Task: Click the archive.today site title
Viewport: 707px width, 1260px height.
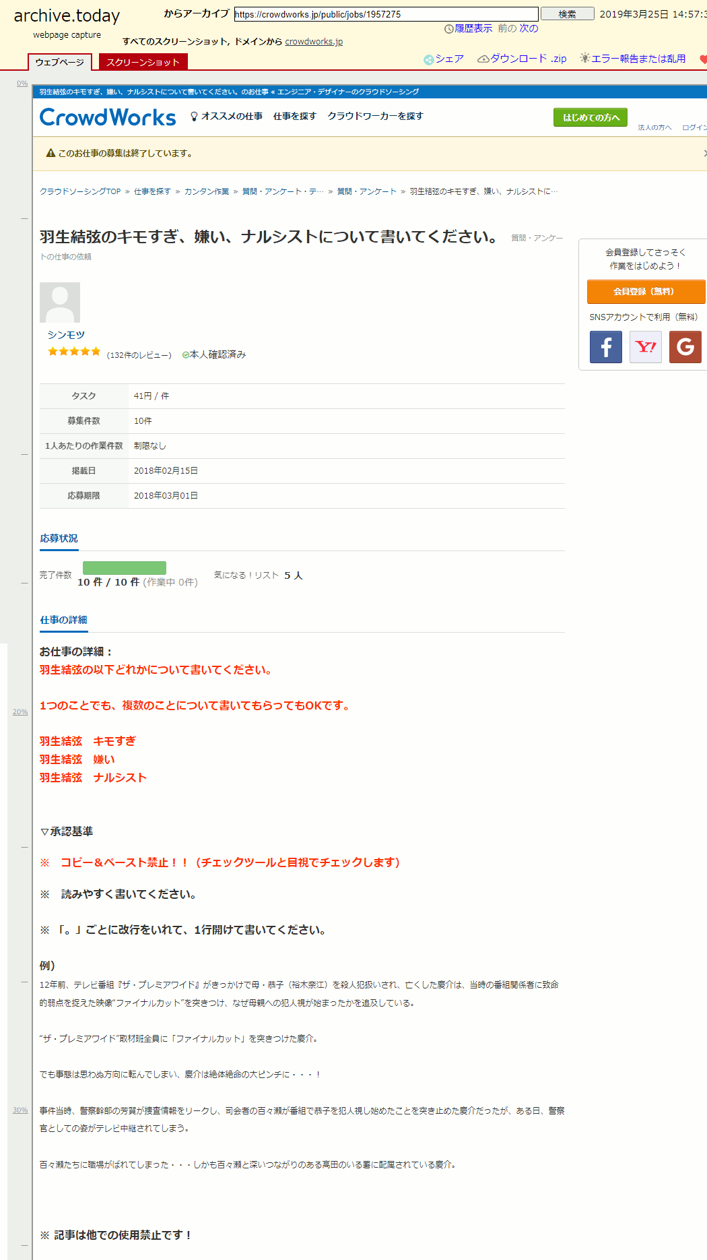Action: coord(67,15)
